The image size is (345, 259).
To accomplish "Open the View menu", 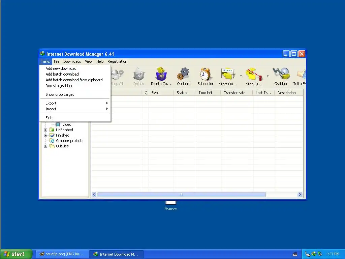I will pos(89,61).
